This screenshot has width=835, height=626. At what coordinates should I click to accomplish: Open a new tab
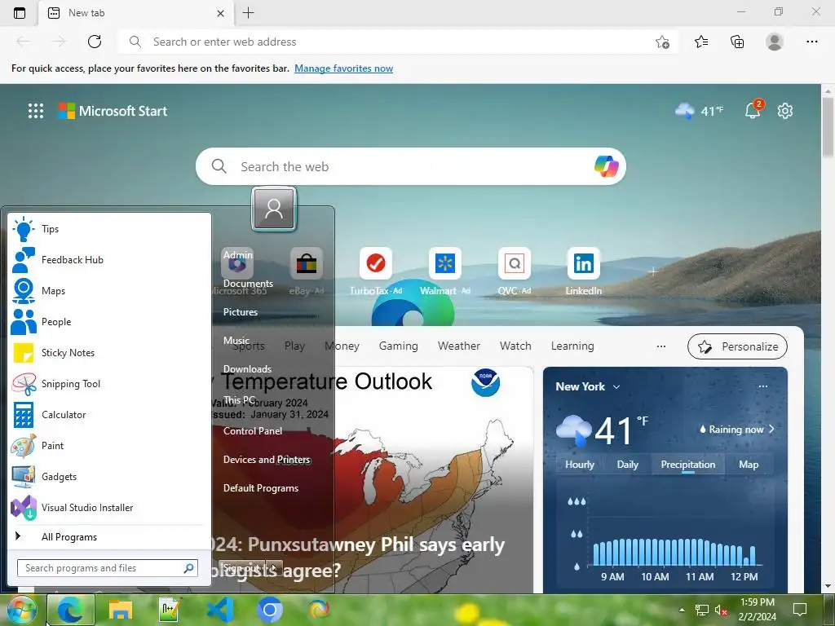pos(248,13)
